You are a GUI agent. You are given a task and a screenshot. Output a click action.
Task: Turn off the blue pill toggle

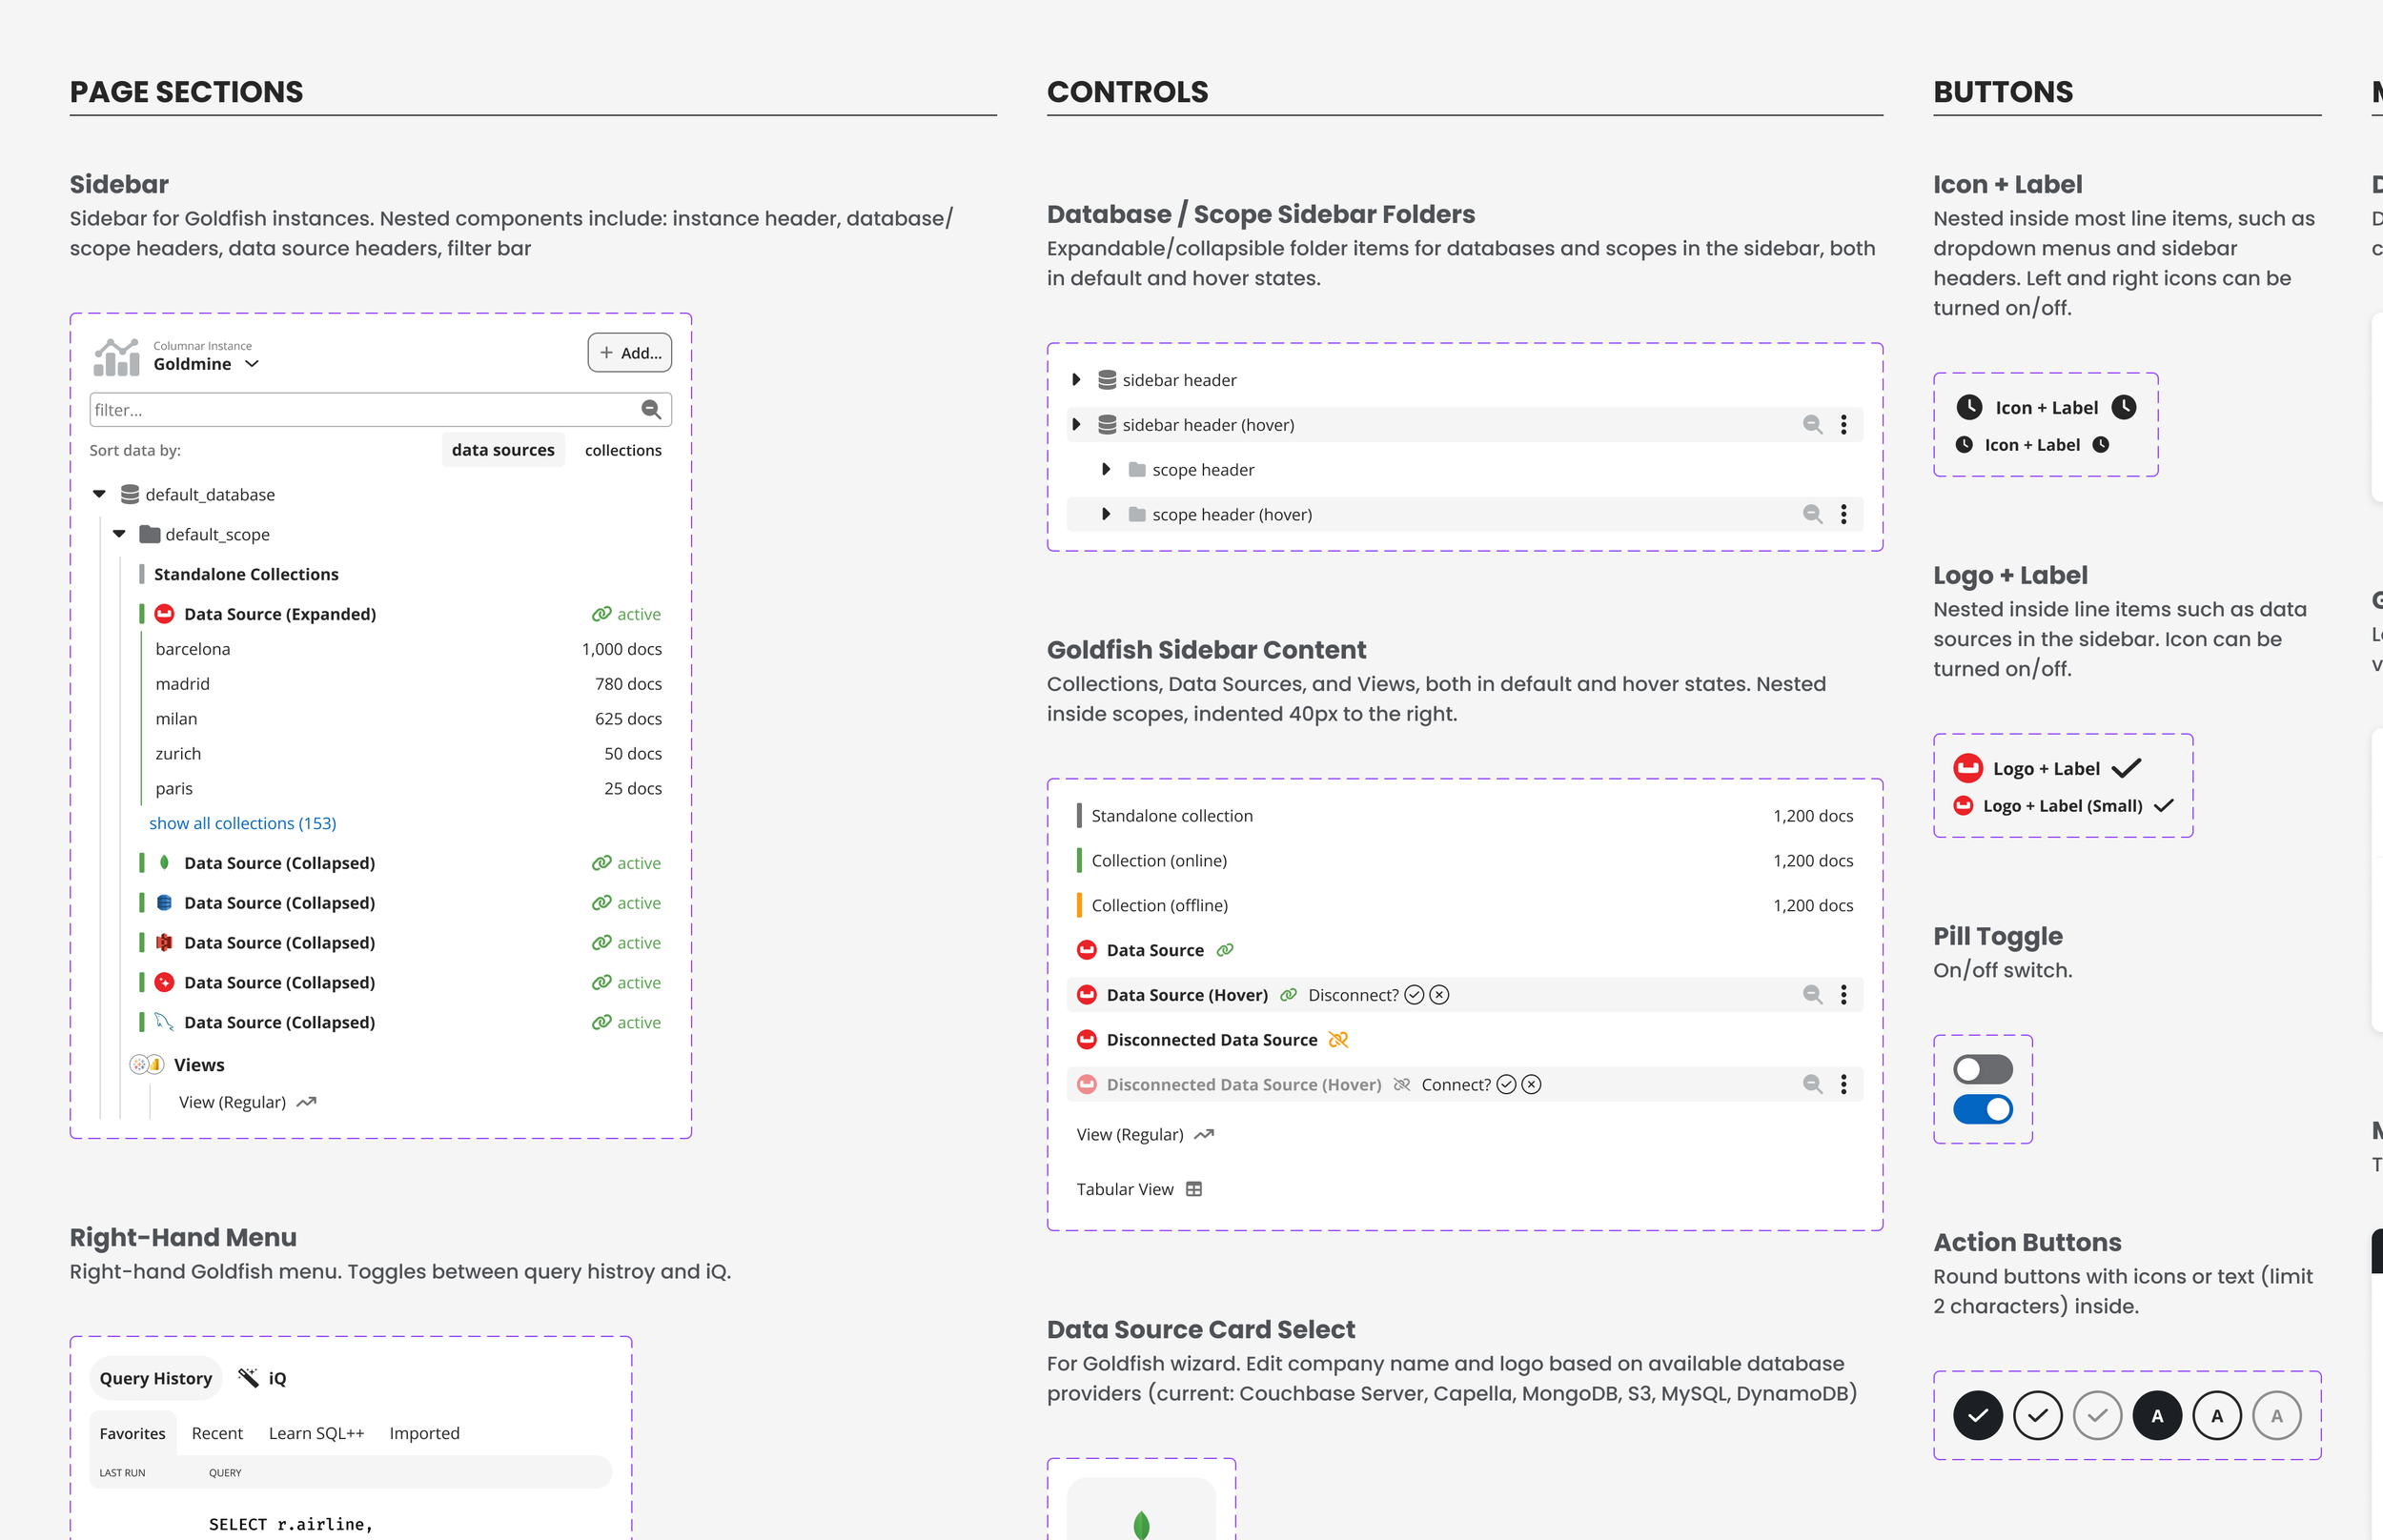pos(1982,1109)
